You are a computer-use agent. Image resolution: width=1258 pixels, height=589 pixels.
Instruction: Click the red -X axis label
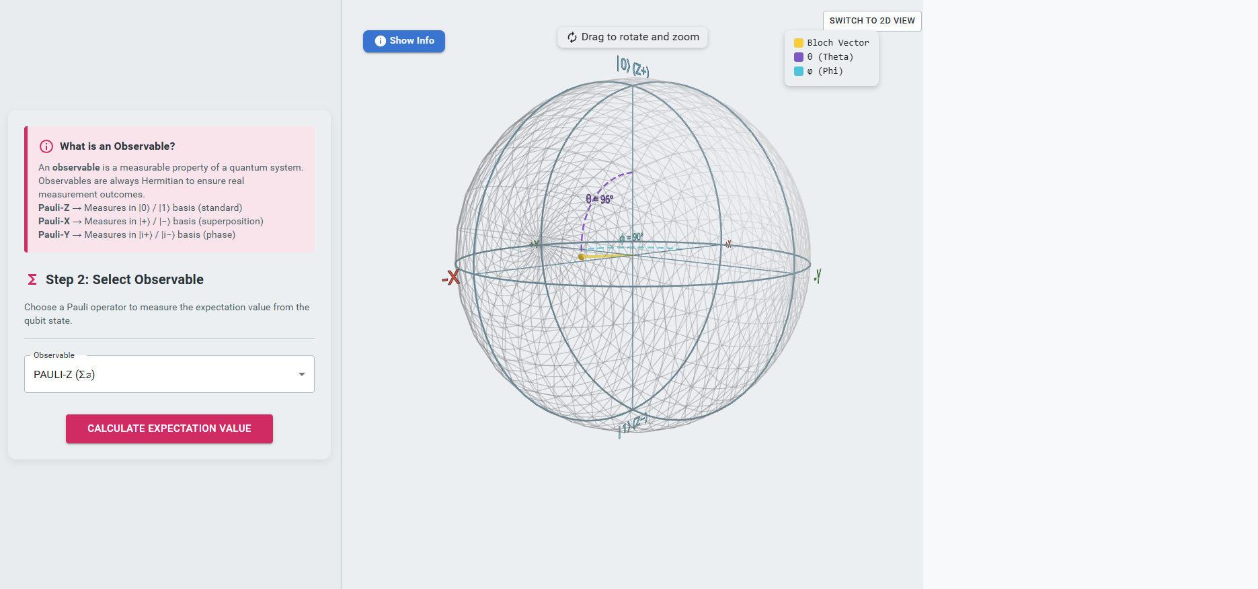pos(450,277)
